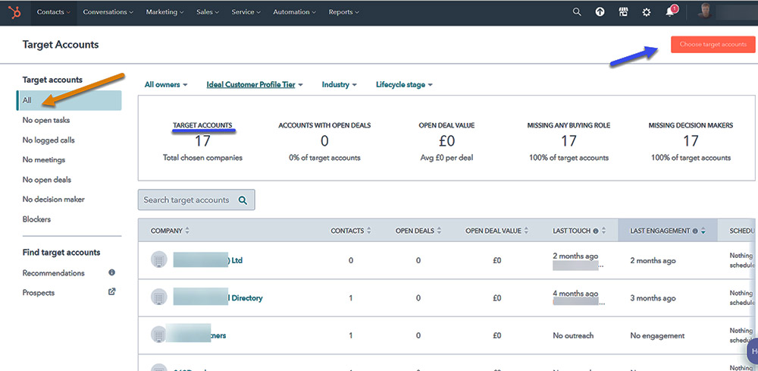The image size is (758, 371).
Task: Click the Missing Decision Makers metric
Action: [x=691, y=141]
